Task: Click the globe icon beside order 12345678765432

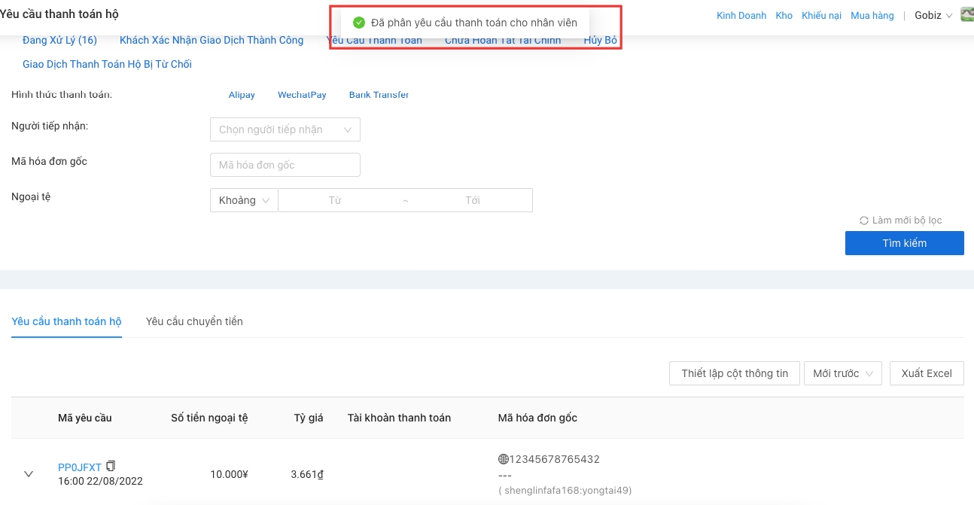Action: tap(504, 459)
